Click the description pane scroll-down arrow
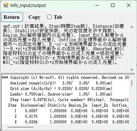The width and height of the screenshot is (137, 131). click(132, 70)
